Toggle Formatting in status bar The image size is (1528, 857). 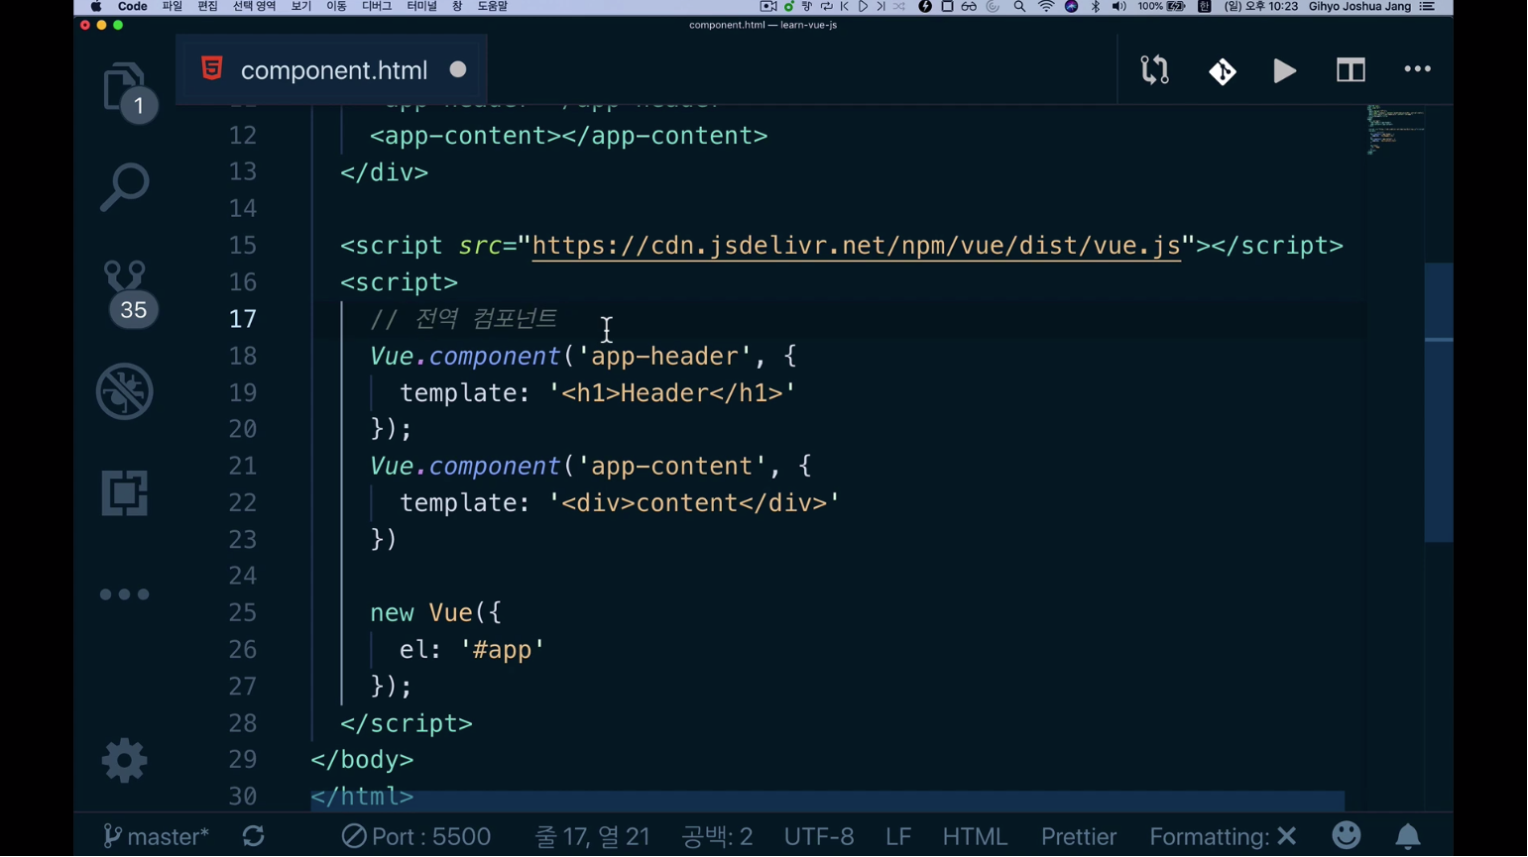click(1222, 836)
